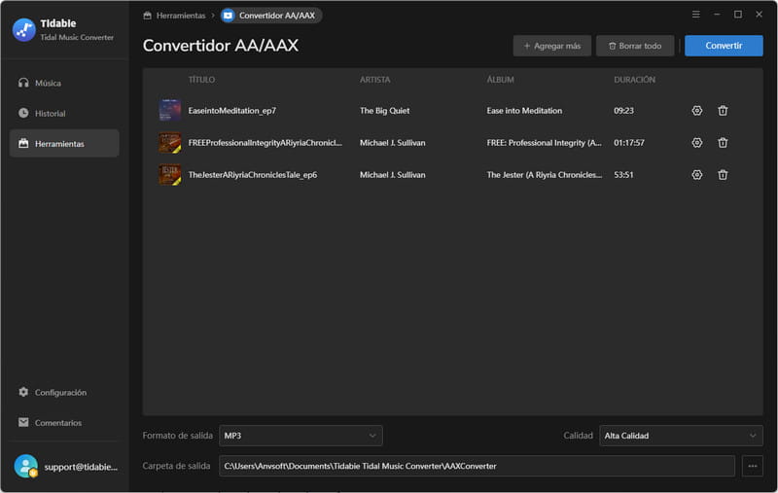Screen dimensions: 778x493
Task: Open the Música section in sidebar
Action: (x=64, y=83)
